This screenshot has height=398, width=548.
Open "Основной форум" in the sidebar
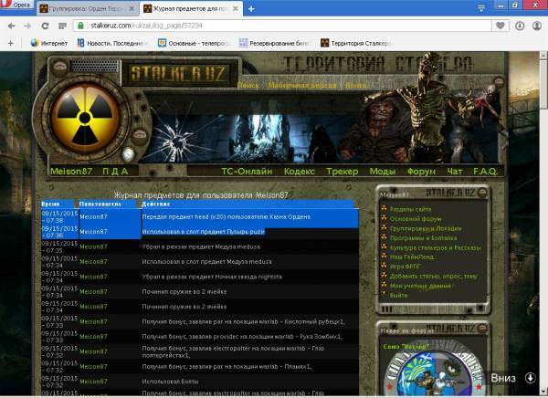(418, 217)
